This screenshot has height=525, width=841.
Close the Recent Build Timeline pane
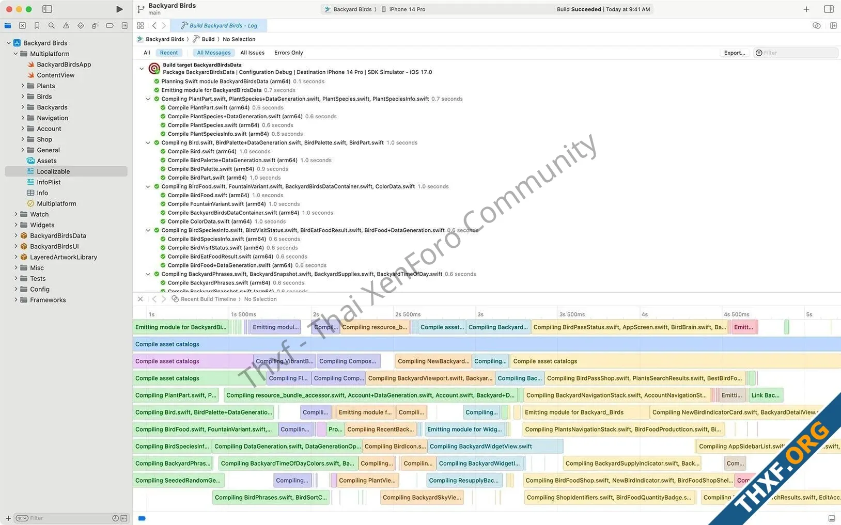click(141, 299)
